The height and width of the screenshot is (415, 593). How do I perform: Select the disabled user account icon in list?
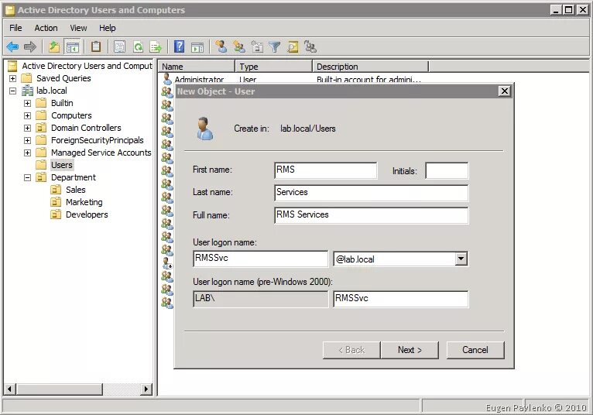(x=167, y=263)
